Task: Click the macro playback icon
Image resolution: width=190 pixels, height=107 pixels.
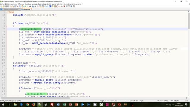Action: coord(69,6)
